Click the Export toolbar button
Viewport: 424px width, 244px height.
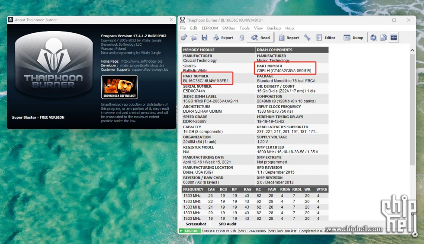(x=223, y=38)
